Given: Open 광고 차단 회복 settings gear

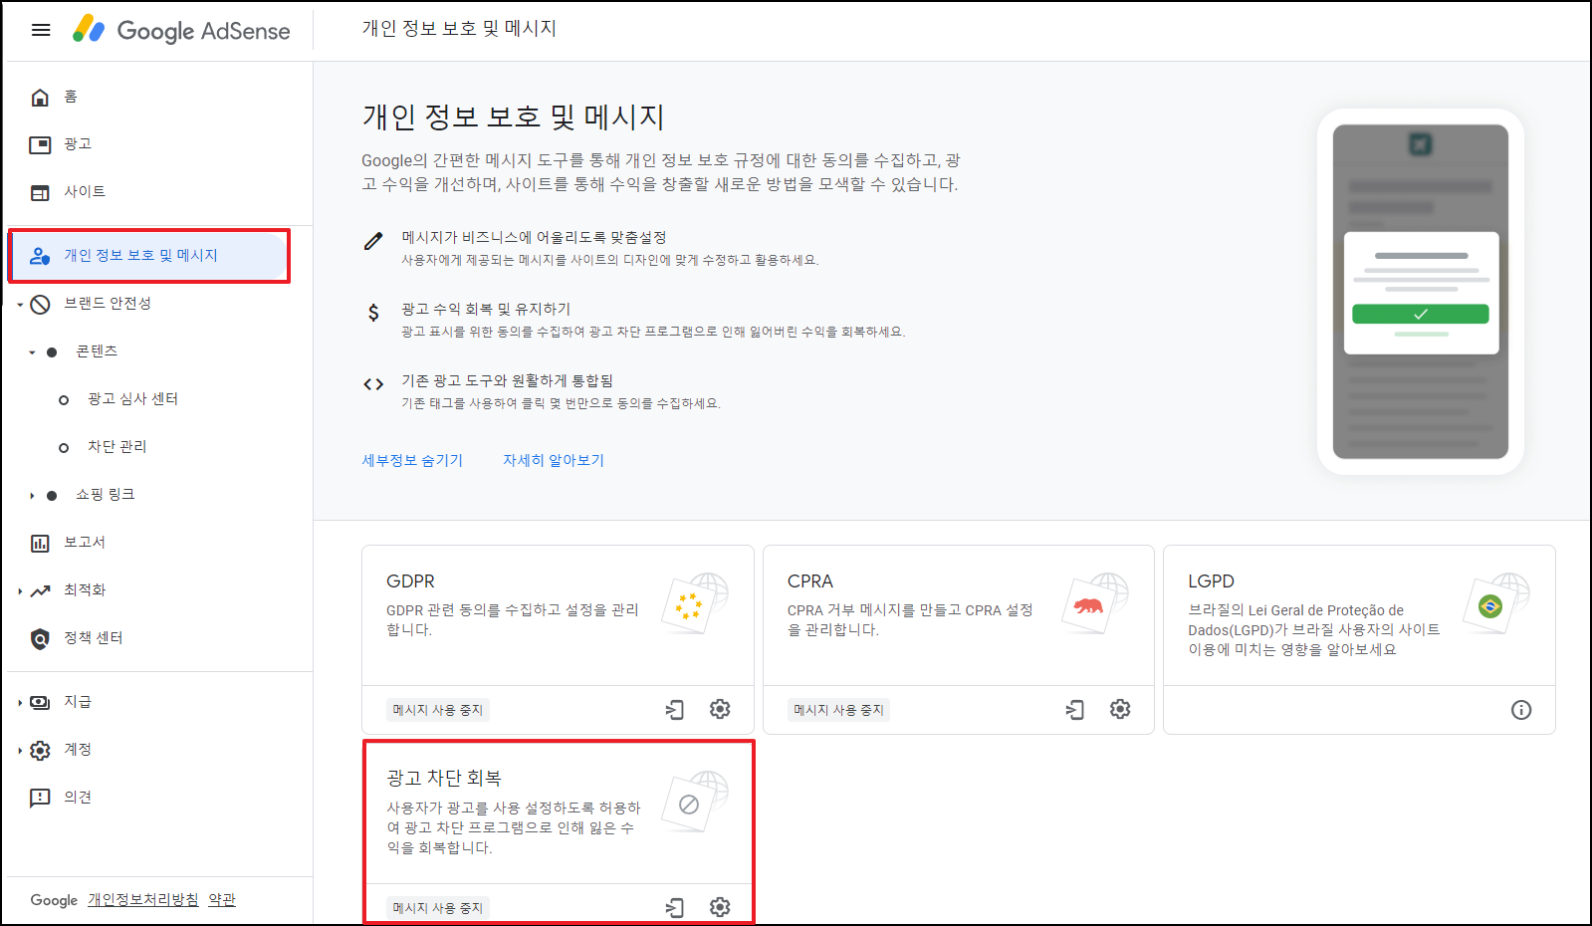Looking at the screenshot, I should 720,907.
